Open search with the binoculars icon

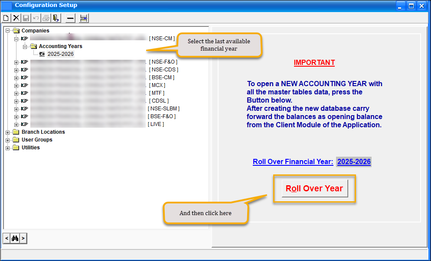pos(15,238)
